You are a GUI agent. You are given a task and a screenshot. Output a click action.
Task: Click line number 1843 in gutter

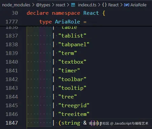[12, 88]
